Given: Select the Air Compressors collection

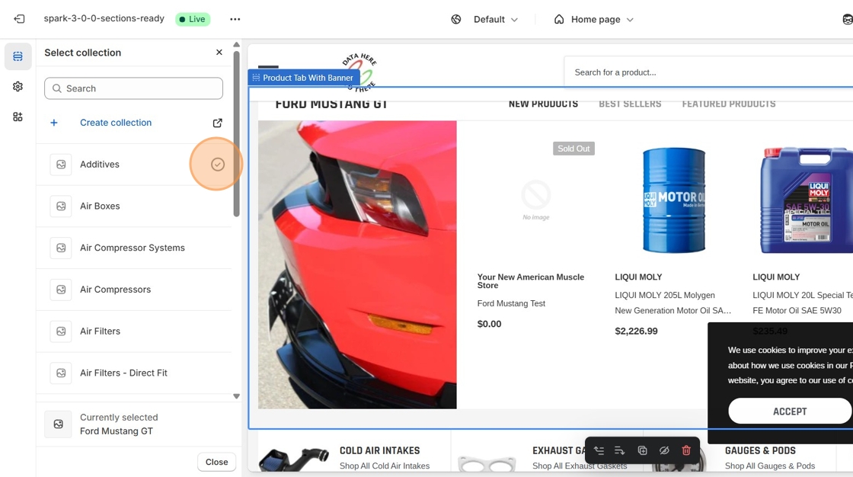Looking at the screenshot, I should coord(134,290).
